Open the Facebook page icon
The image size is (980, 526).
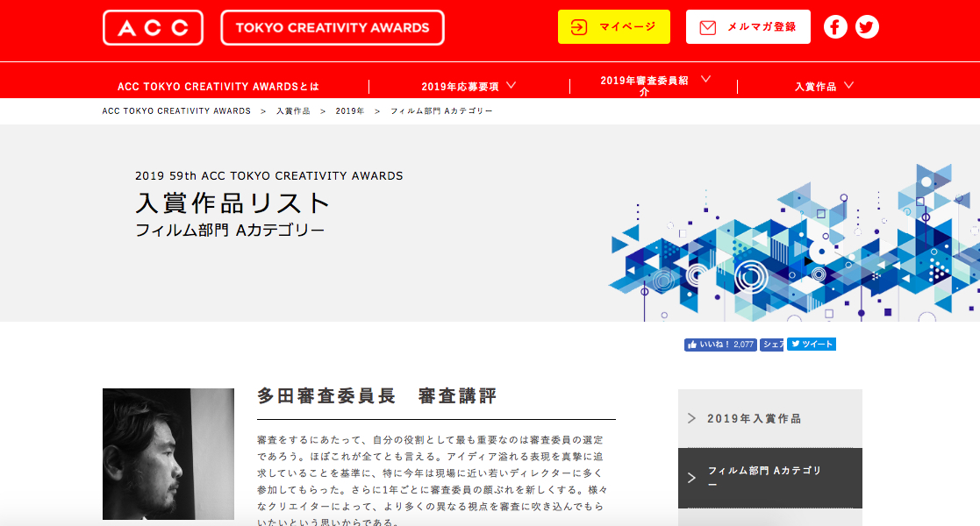click(835, 27)
